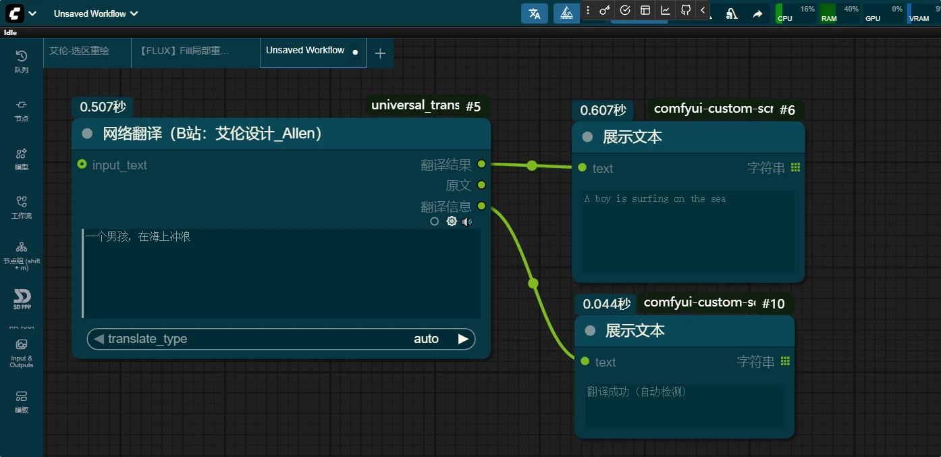Open the line chart icon in toolbar

pyautogui.click(x=665, y=10)
